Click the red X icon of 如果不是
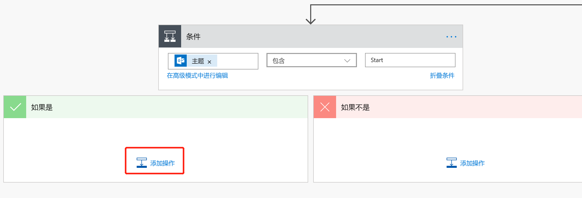The image size is (582, 198). pos(325,107)
